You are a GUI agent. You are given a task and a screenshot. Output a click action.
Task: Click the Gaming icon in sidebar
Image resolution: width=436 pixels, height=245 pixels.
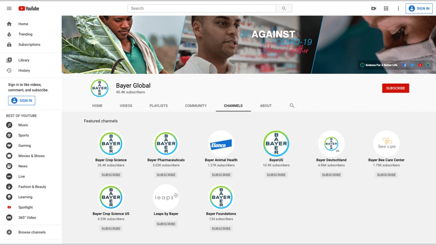click(x=9, y=146)
